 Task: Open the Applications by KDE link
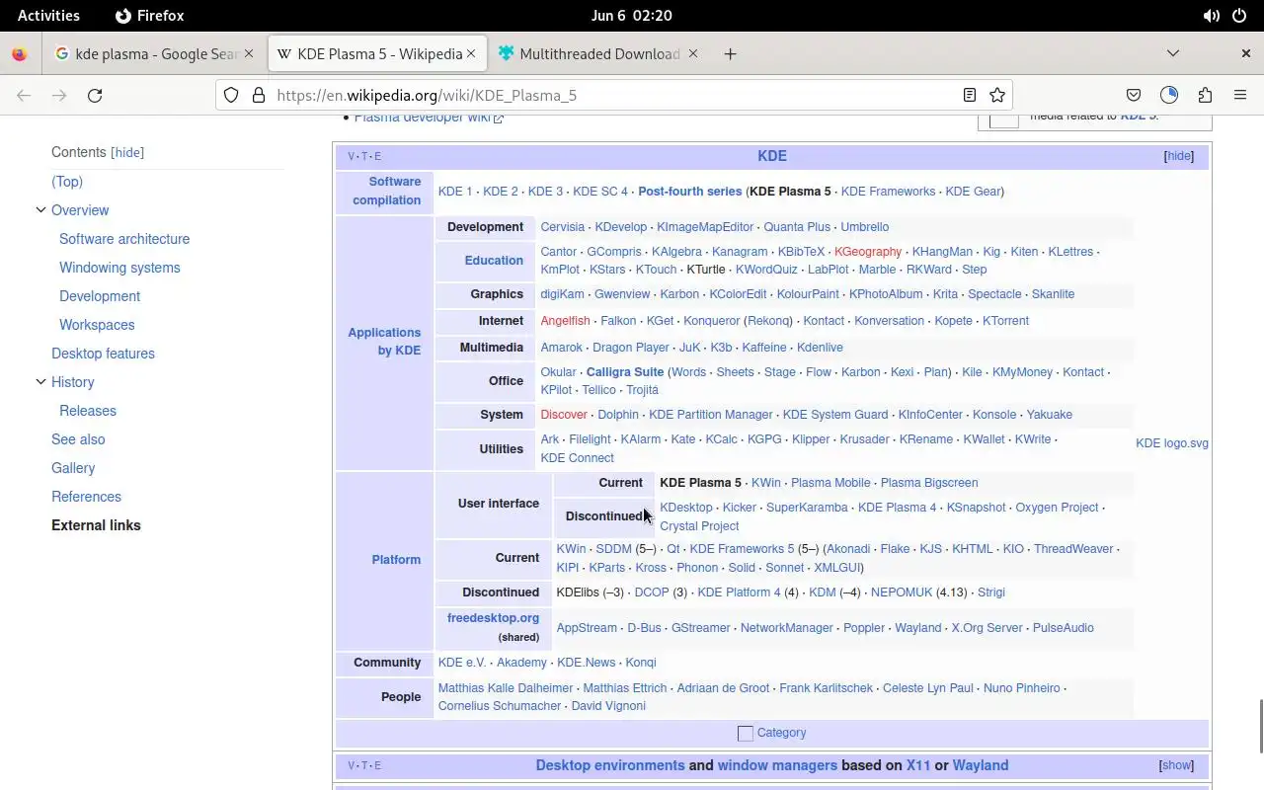384,342
